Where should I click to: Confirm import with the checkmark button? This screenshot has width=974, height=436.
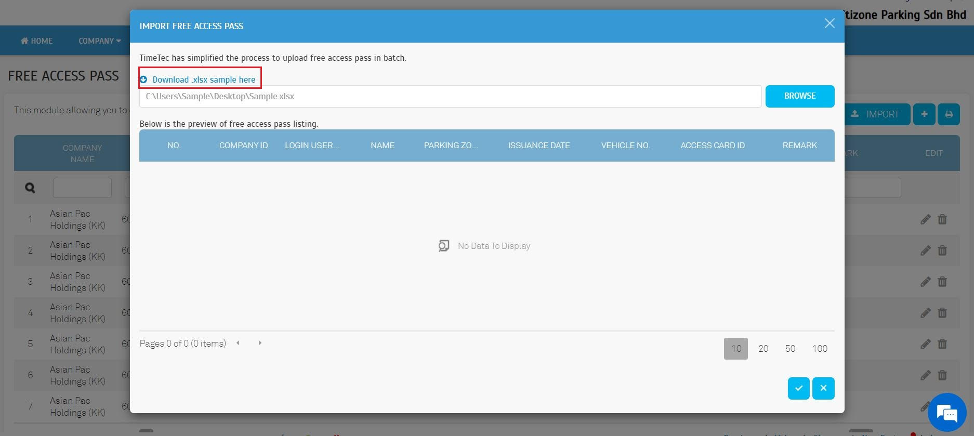pos(798,388)
